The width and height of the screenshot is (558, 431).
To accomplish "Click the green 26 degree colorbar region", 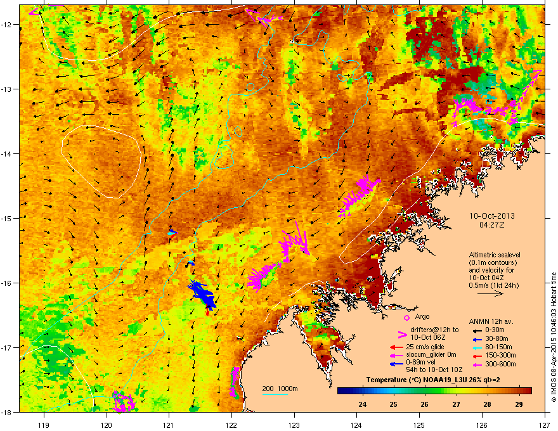I will pos(424,391).
